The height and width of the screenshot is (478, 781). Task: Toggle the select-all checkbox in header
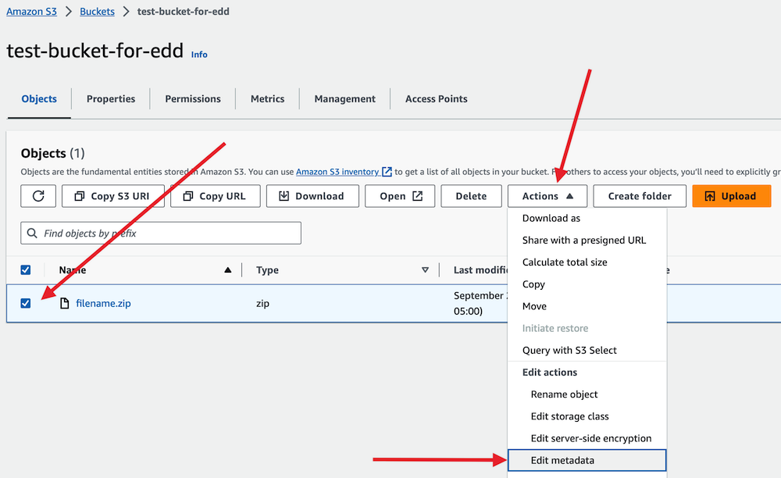click(x=26, y=269)
